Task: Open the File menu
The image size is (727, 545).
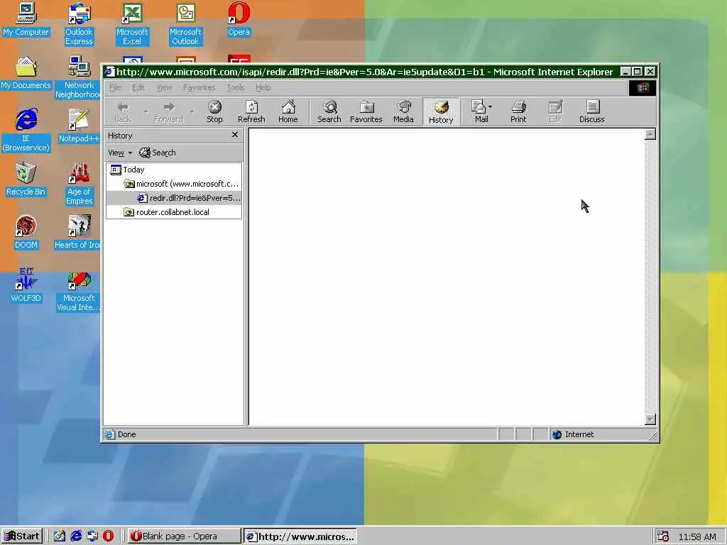Action: tap(115, 87)
